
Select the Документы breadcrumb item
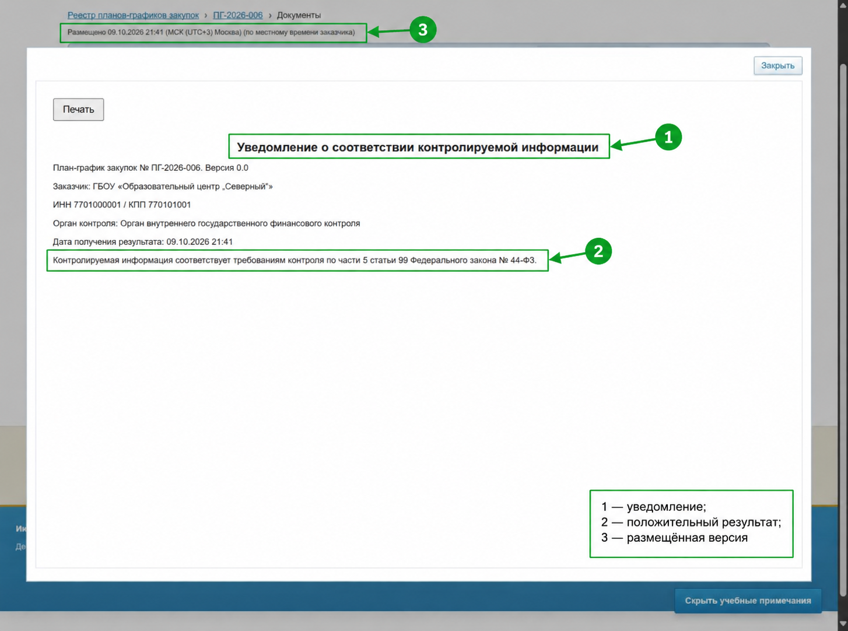(x=299, y=15)
